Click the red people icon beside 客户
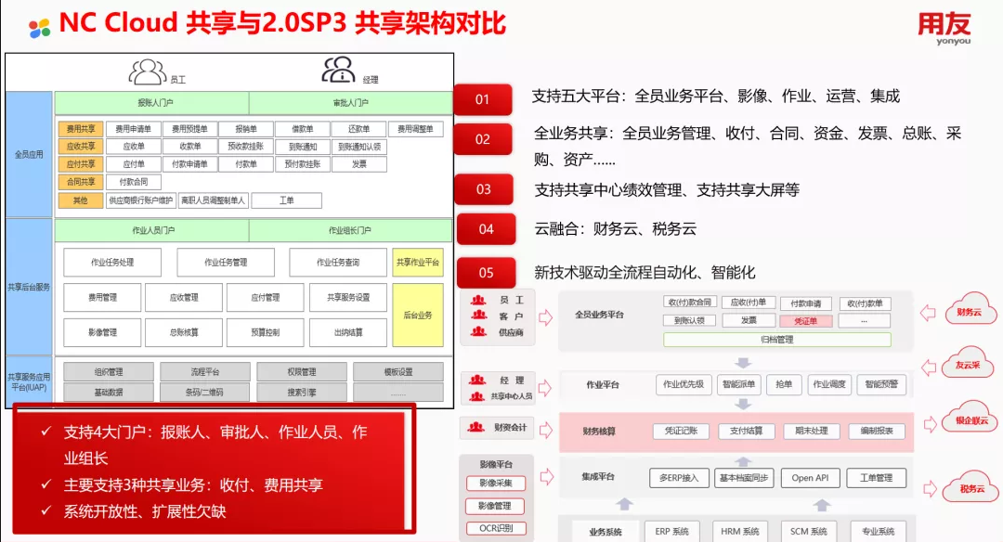The height and width of the screenshot is (542, 1003). tap(479, 316)
